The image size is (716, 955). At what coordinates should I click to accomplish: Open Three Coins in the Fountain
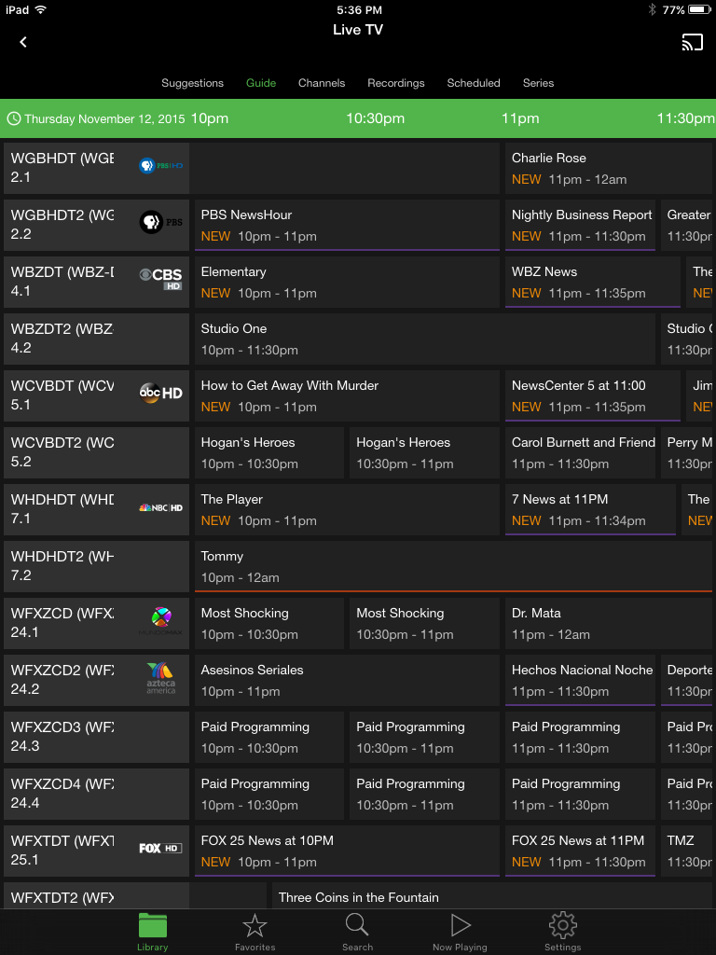(492, 896)
